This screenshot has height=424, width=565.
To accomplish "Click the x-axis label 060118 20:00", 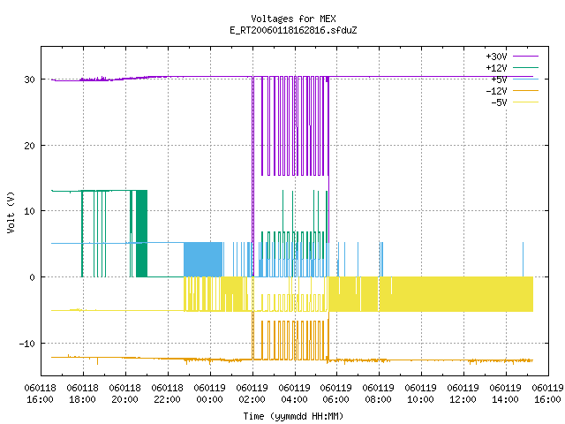I will pyautogui.click(x=124, y=394).
